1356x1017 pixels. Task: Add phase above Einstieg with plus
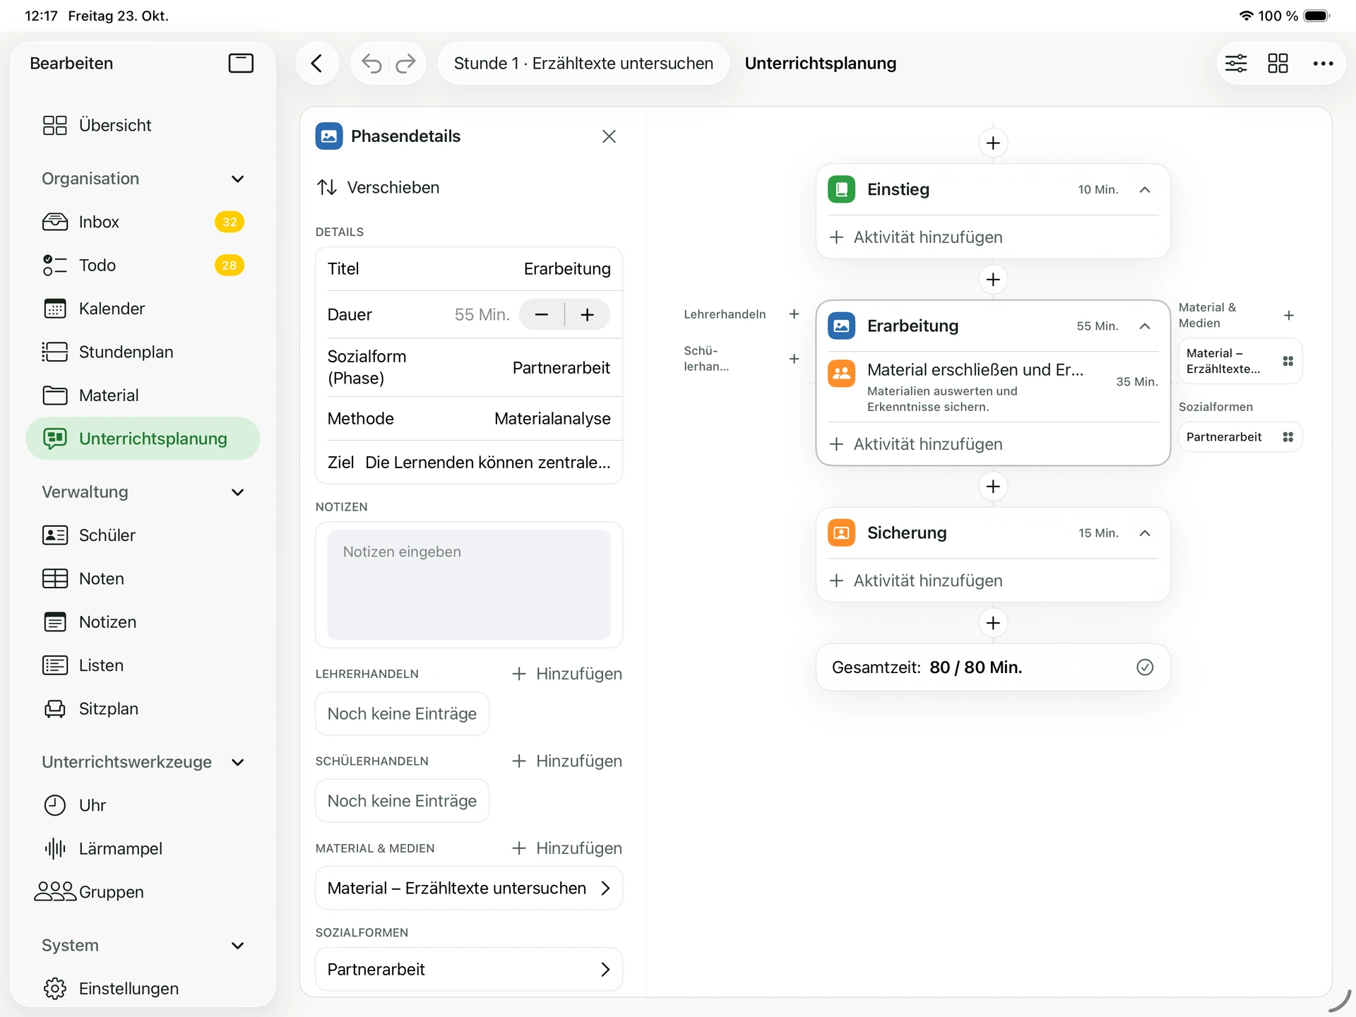(993, 143)
